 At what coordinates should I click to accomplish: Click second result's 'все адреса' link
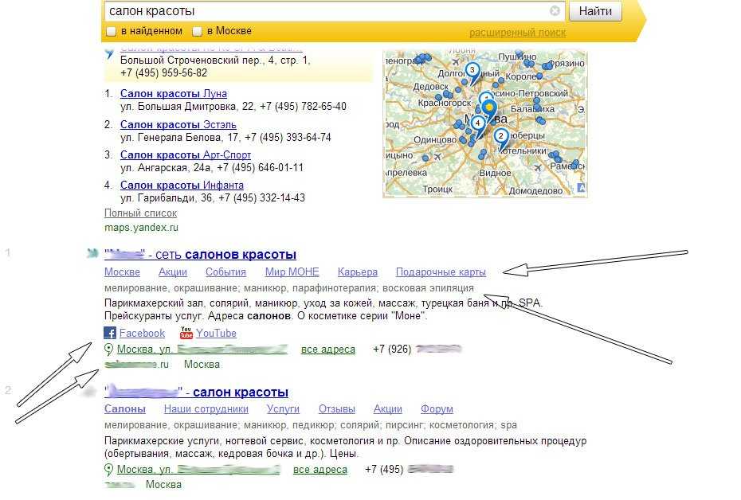[x=320, y=469]
